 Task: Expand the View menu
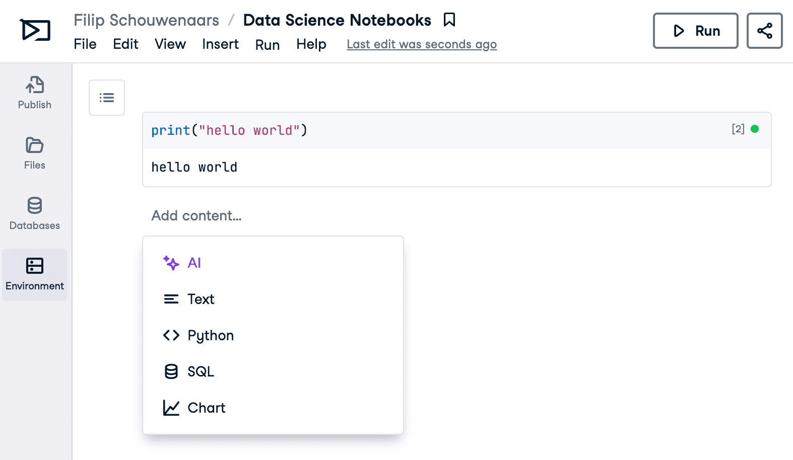[170, 44]
